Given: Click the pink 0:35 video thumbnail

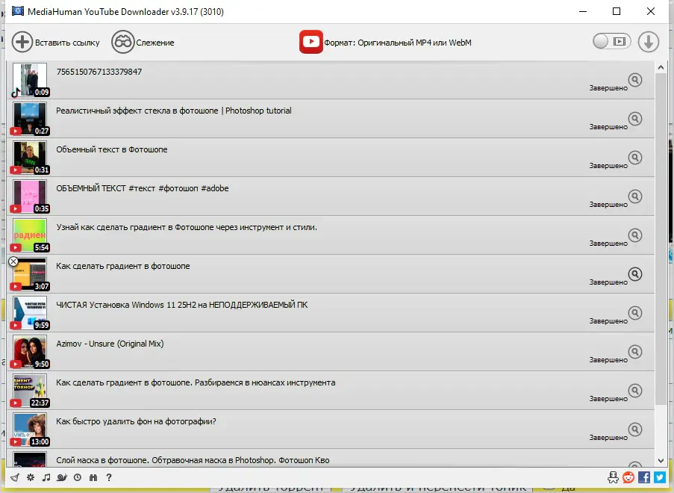Looking at the screenshot, I should pos(30,196).
